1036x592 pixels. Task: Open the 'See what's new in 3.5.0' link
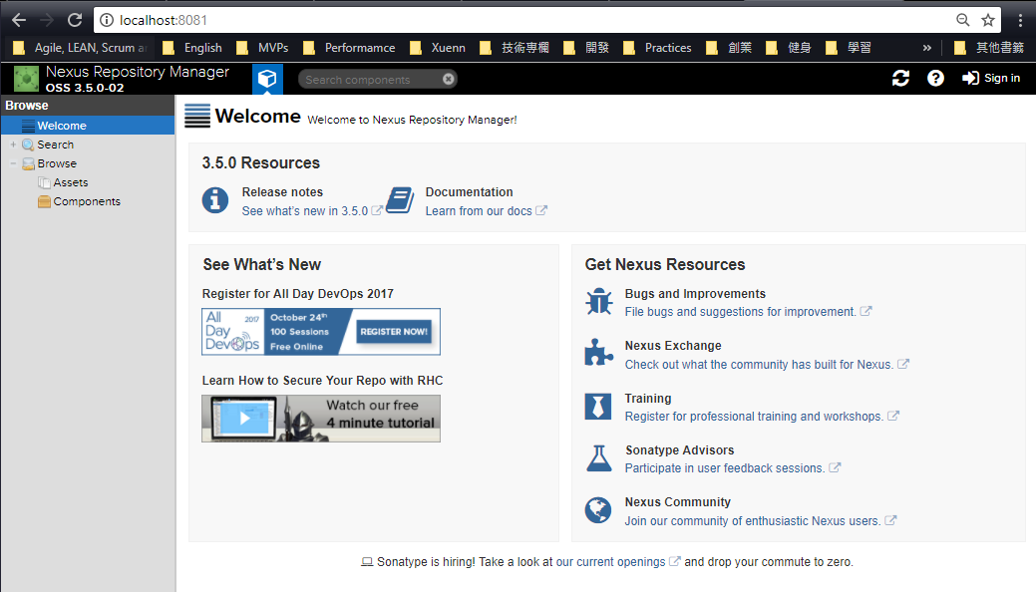pyautogui.click(x=305, y=211)
